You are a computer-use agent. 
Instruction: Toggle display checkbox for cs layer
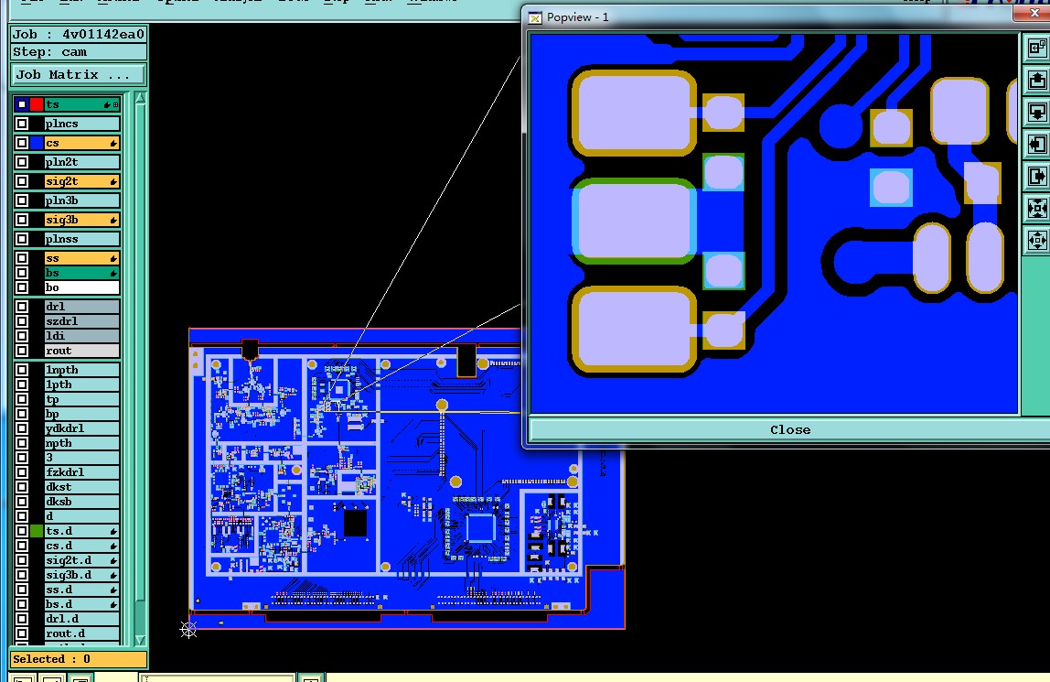(22, 144)
